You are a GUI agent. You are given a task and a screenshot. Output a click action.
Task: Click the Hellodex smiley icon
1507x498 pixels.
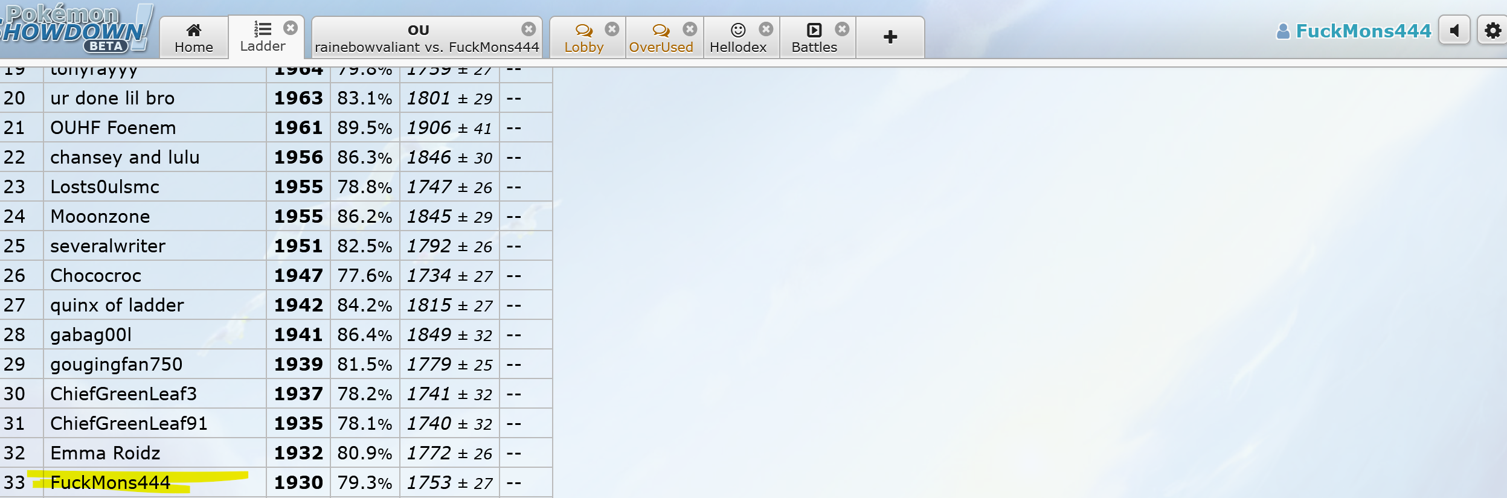(738, 30)
